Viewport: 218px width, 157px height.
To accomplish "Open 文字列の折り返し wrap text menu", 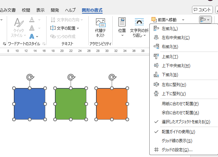I will (x=139, y=27).
